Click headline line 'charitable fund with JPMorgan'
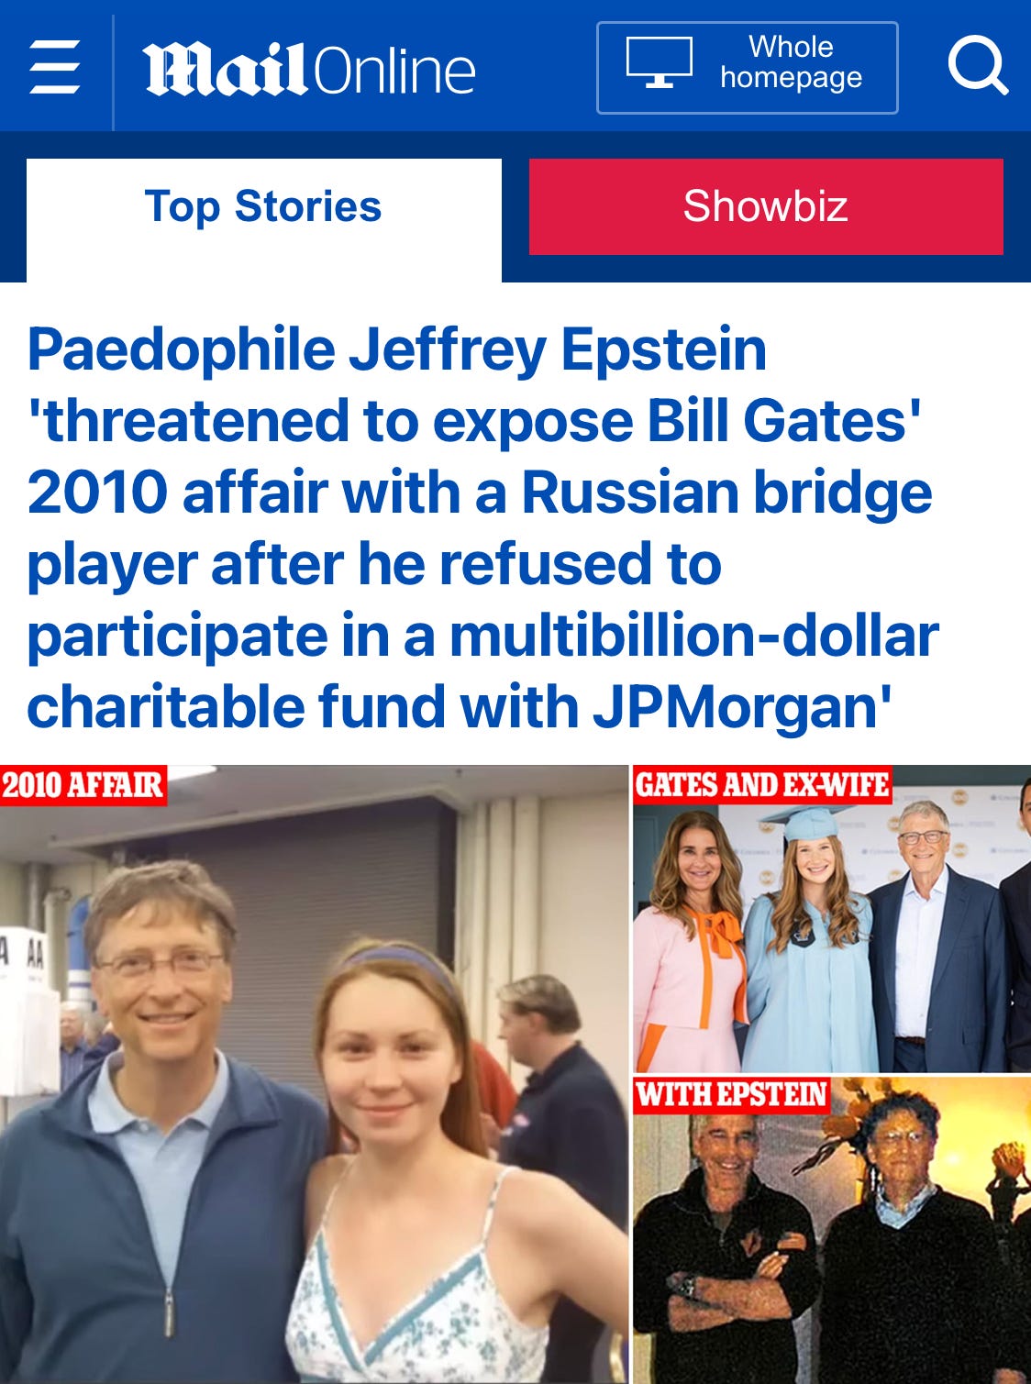The image size is (1031, 1384). 460,707
